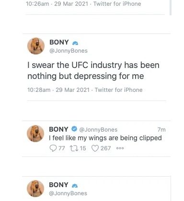Open the three-dots more options on wings tweet
This screenshot has width=184, height=201.
coord(120,148)
